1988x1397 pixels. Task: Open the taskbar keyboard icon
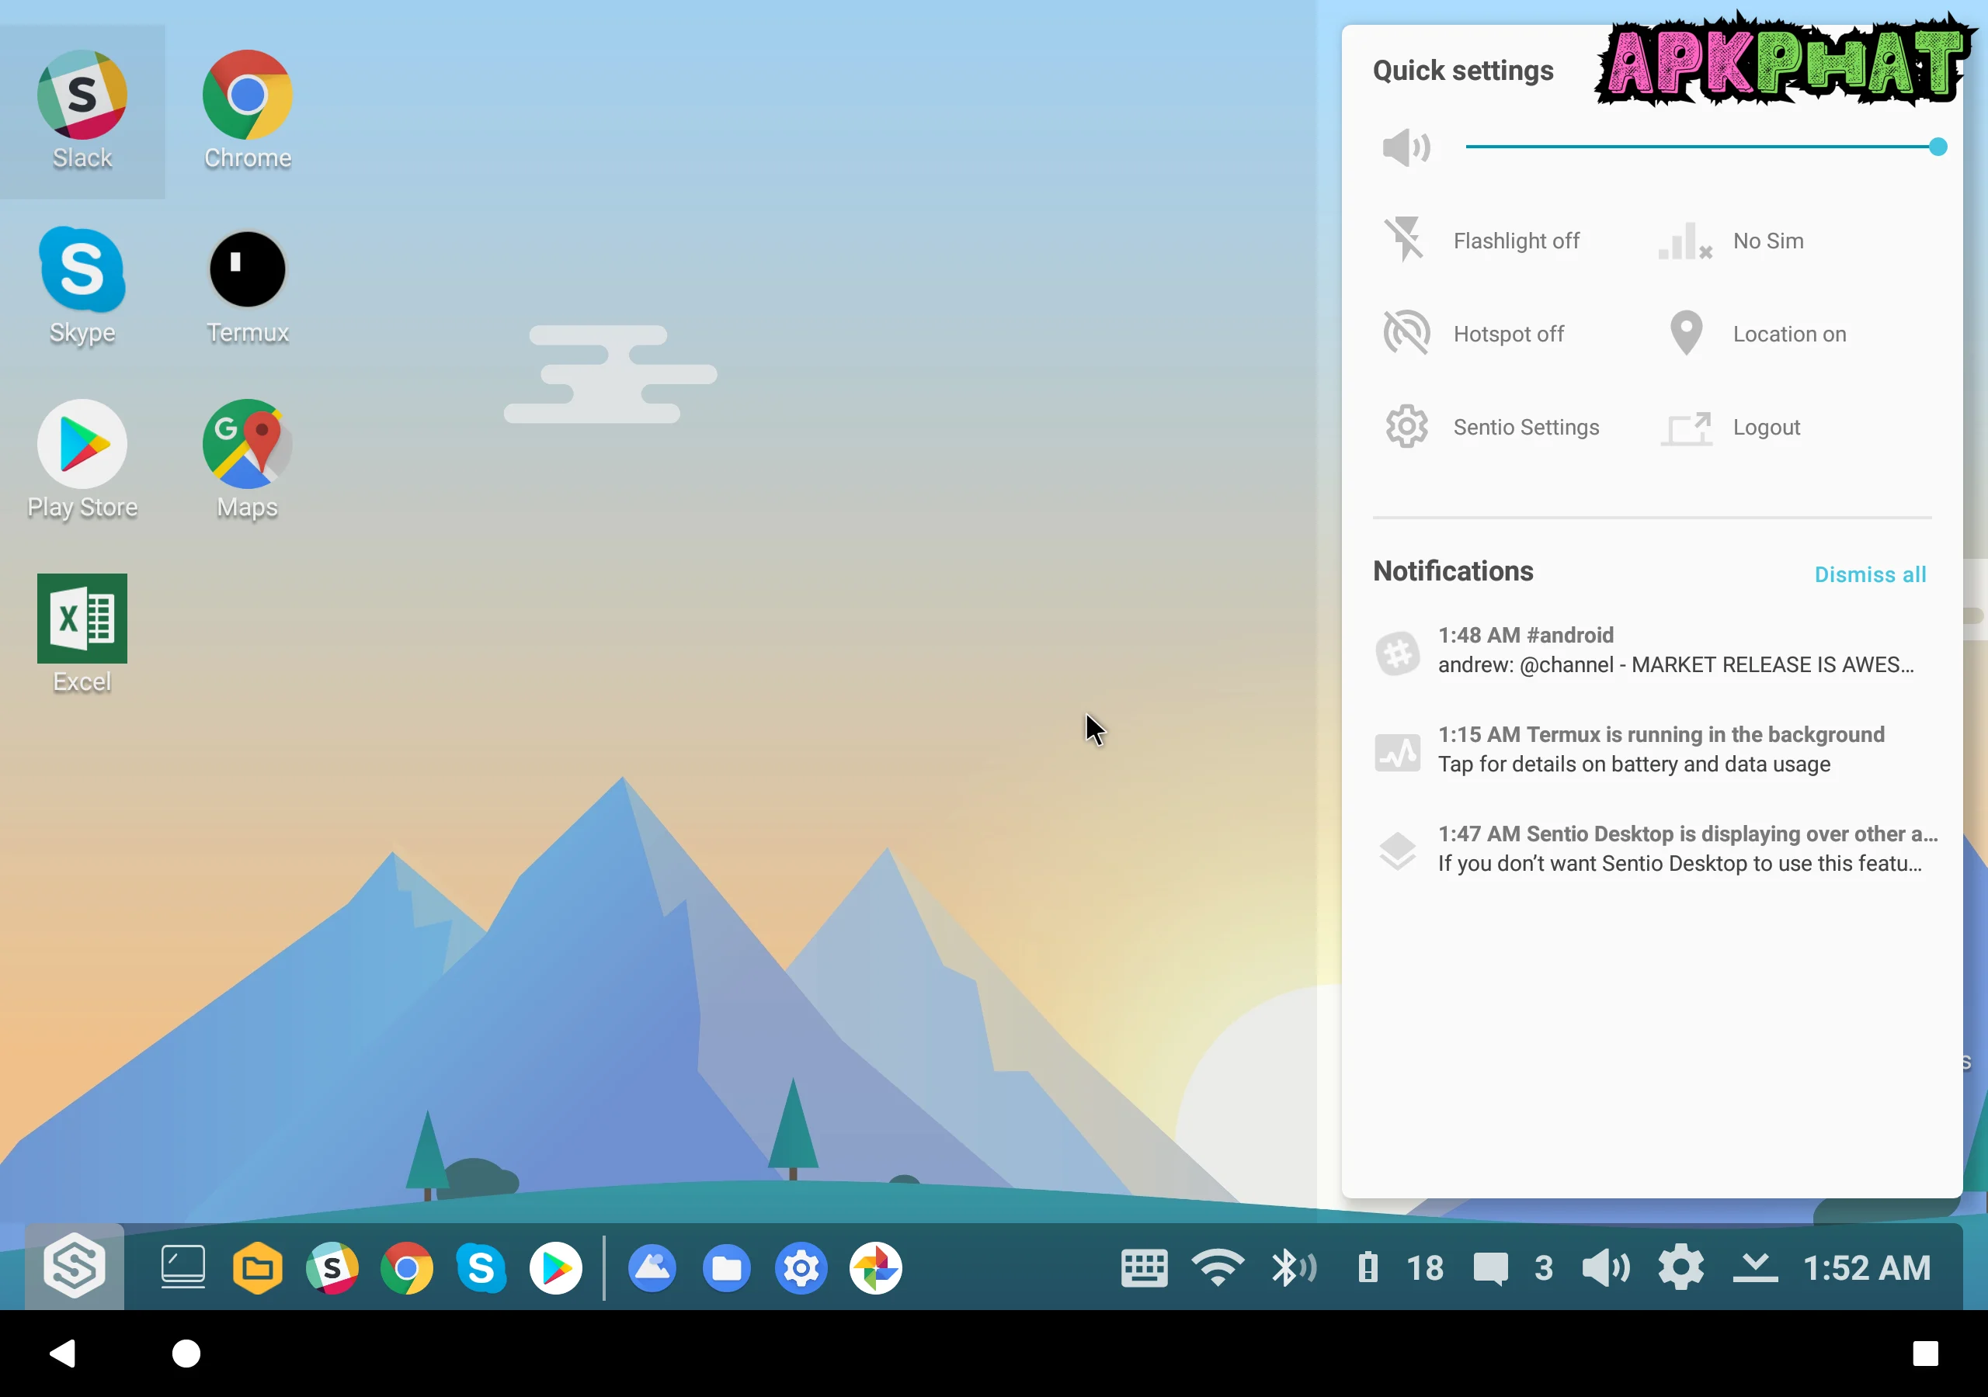pyautogui.click(x=1144, y=1268)
